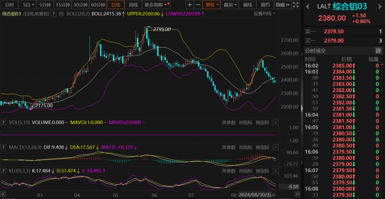Image resolution: width=385 pixels, height=199 pixels.
Task: Switch to the 周线 weekly tab
Action: pos(133,5)
